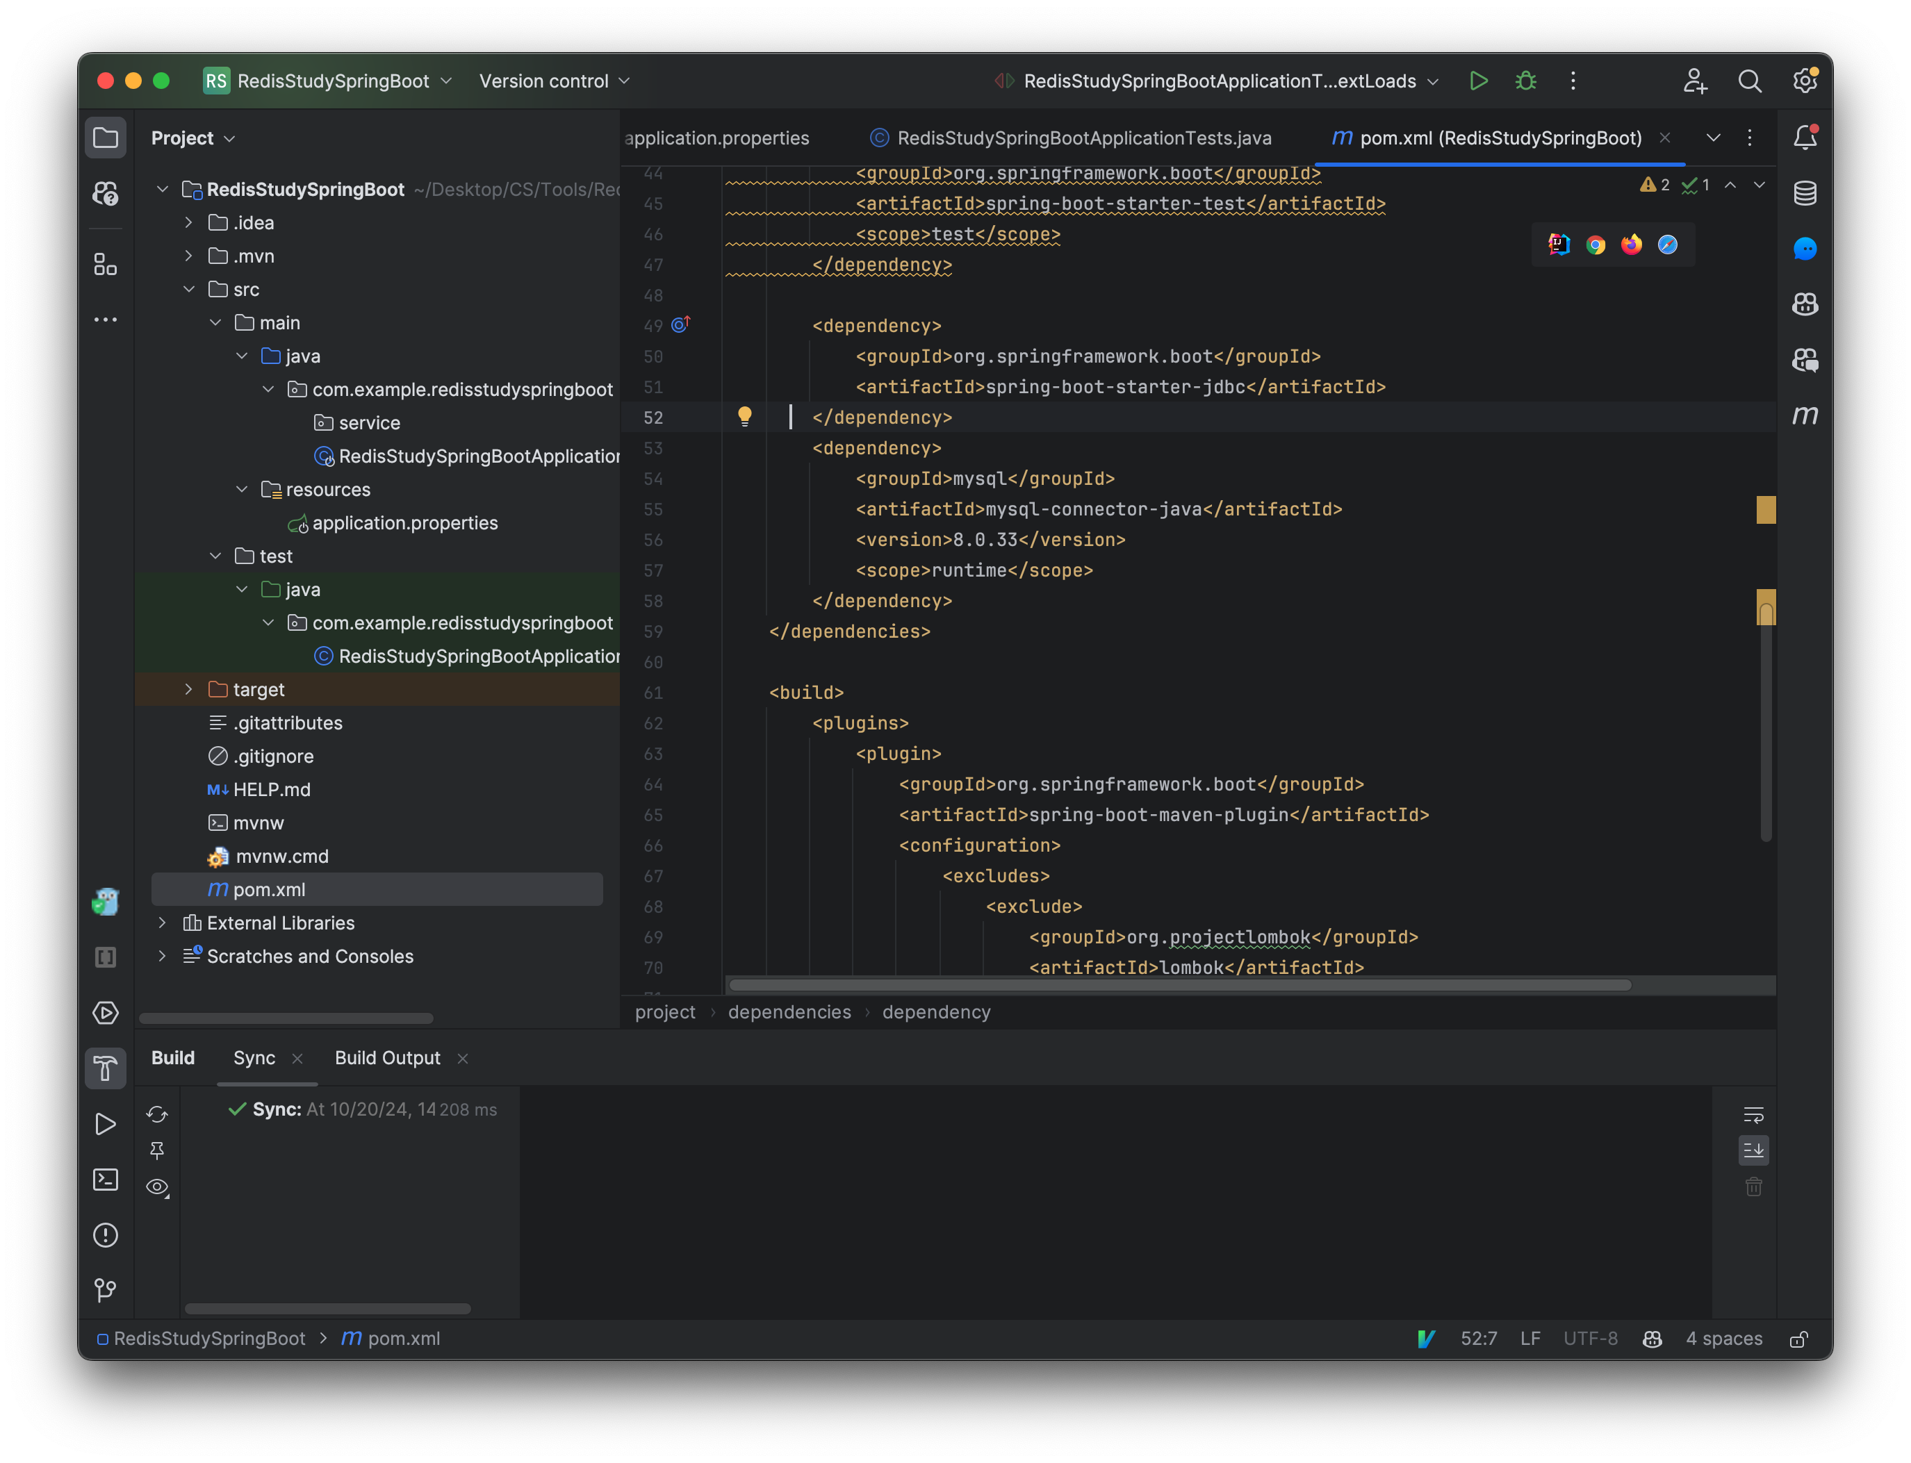The height and width of the screenshot is (1463, 1911).
Task: Open the Database tool window
Action: point(1805,193)
